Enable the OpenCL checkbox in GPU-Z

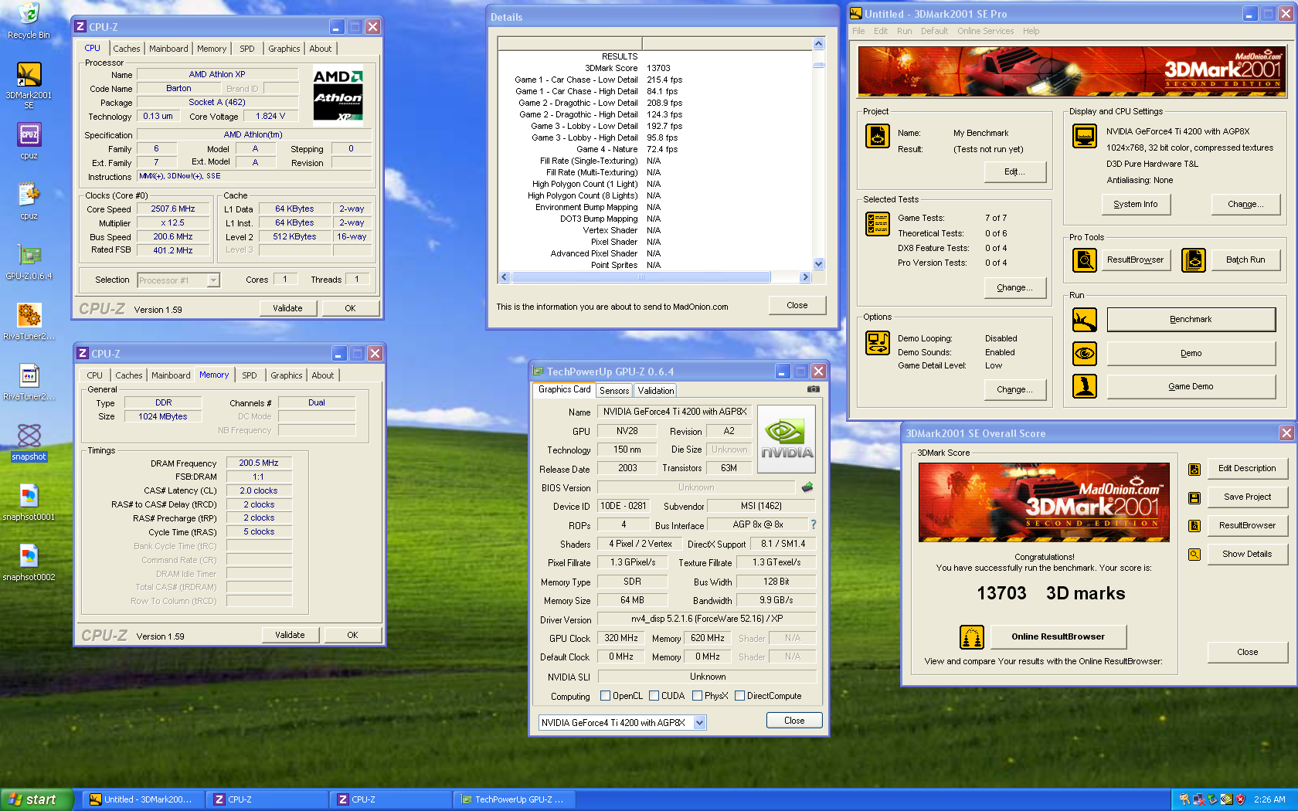click(x=606, y=696)
